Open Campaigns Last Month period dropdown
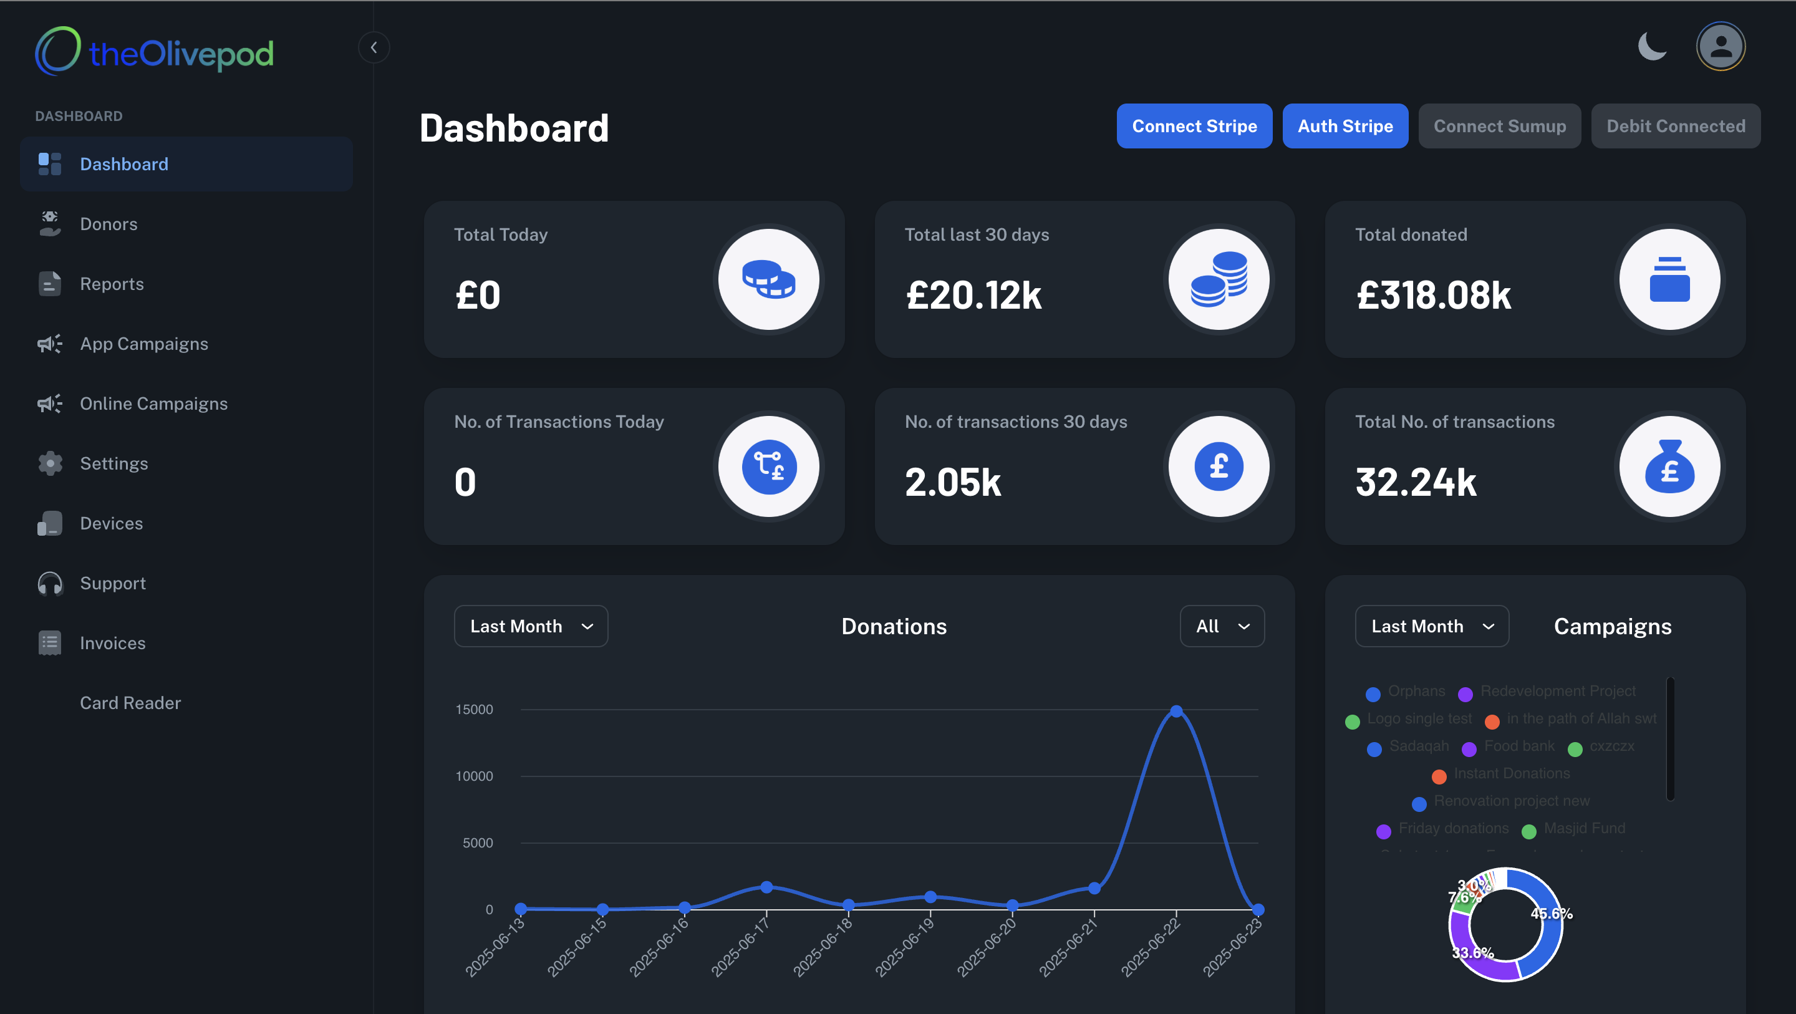Viewport: 1796px width, 1014px height. pyautogui.click(x=1432, y=626)
